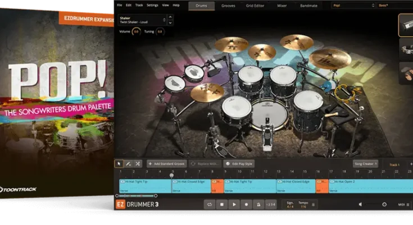The height and width of the screenshot is (225, 413).
Task: Click the Edit Play Style button
Action: point(238,164)
